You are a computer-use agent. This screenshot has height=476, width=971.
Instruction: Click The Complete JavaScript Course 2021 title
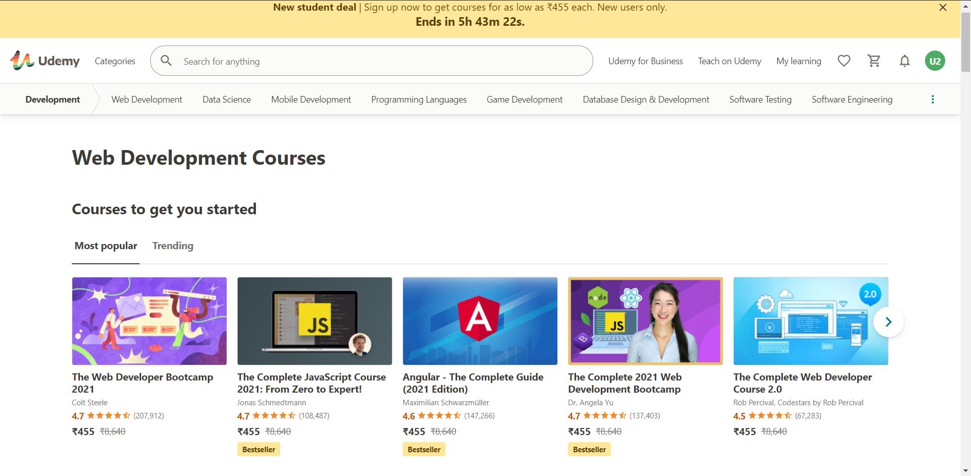coord(312,383)
